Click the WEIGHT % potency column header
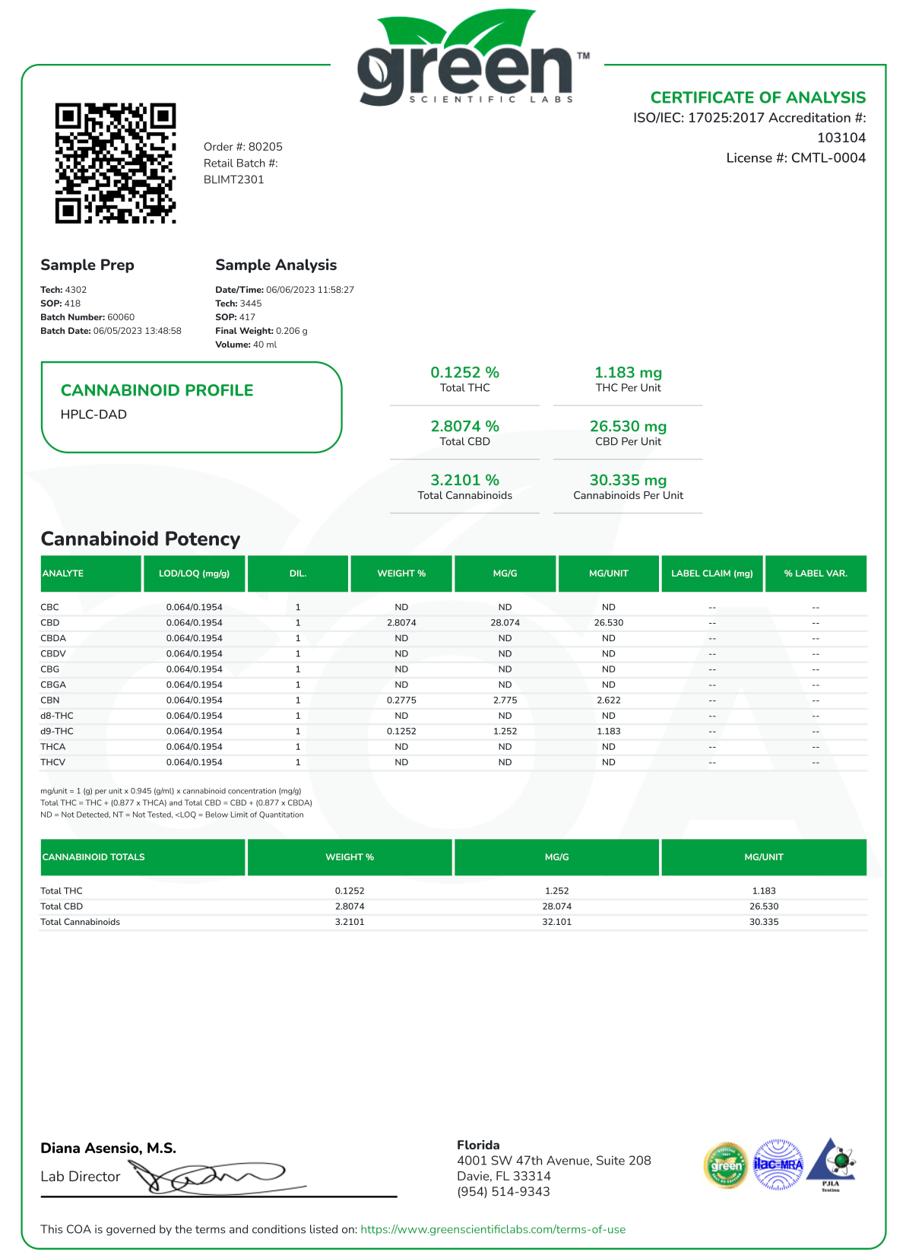906x1255 pixels. pyautogui.click(x=401, y=573)
